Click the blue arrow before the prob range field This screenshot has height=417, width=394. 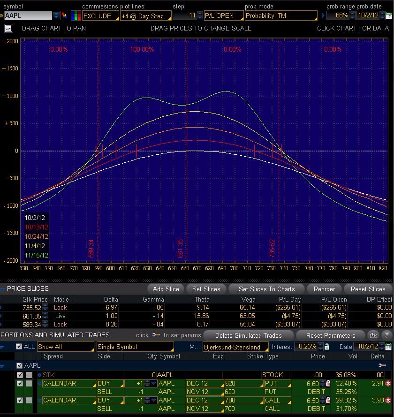click(323, 15)
